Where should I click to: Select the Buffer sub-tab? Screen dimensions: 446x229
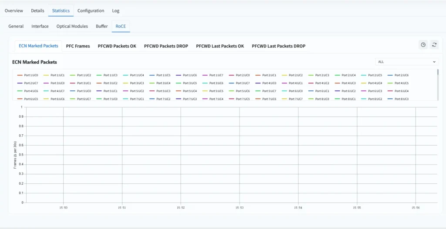click(101, 26)
